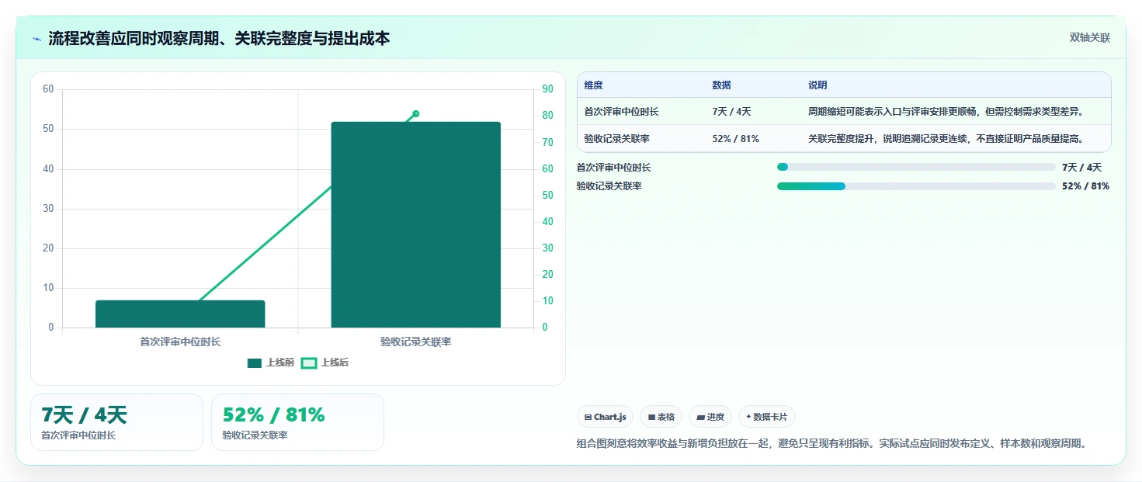This screenshot has height=482, width=1142.
Task: Click the 验收记录关联率 progress bar
Action: [x=916, y=186]
